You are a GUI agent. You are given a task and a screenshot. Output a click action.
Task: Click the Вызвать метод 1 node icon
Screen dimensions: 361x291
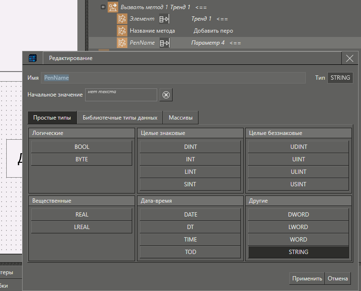tap(113, 7)
